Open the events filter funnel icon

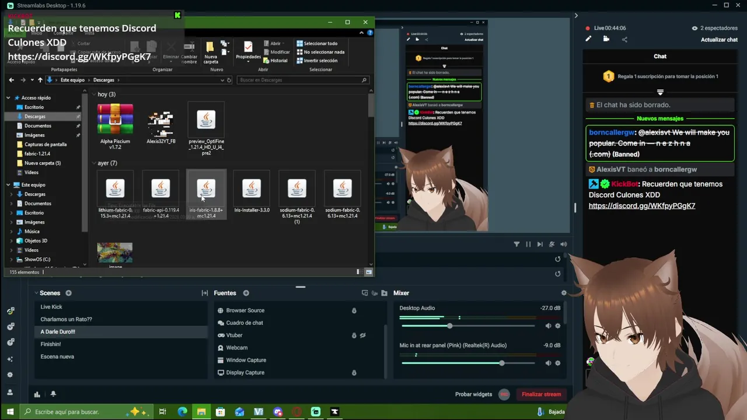pyautogui.click(x=516, y=244)
